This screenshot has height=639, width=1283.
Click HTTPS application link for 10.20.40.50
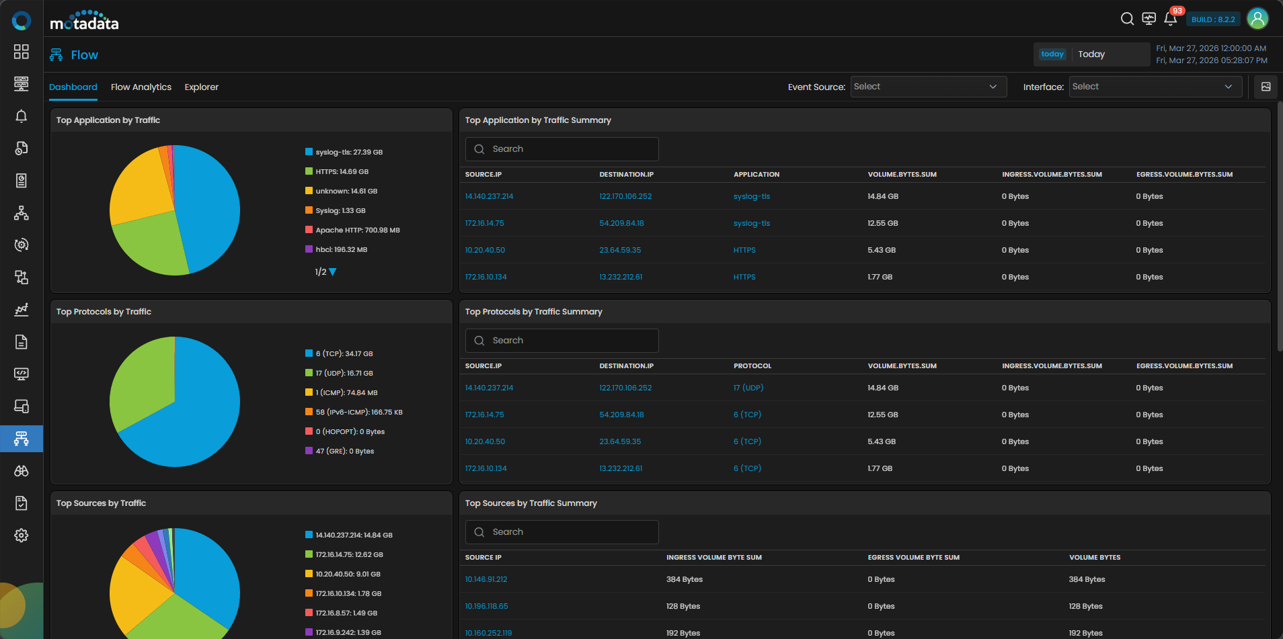pos(744,250)
